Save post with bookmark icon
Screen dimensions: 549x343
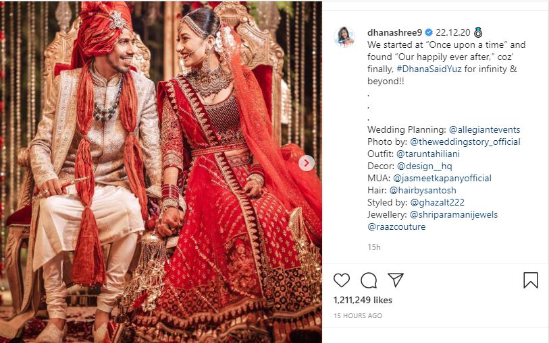click(531, 280)
